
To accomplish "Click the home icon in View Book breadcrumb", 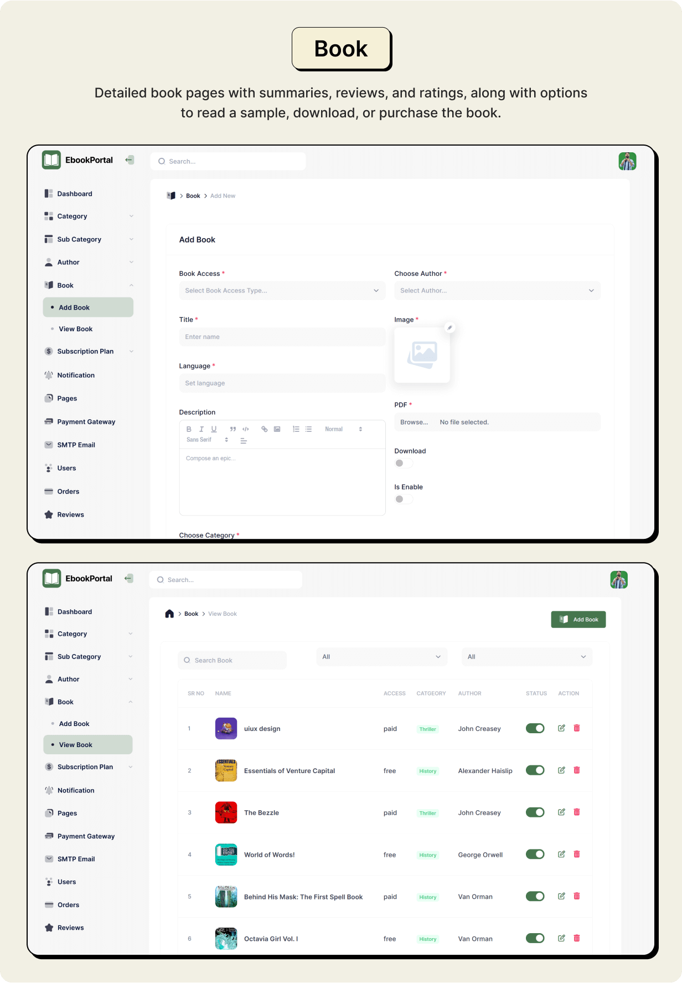I will (169, 614).
